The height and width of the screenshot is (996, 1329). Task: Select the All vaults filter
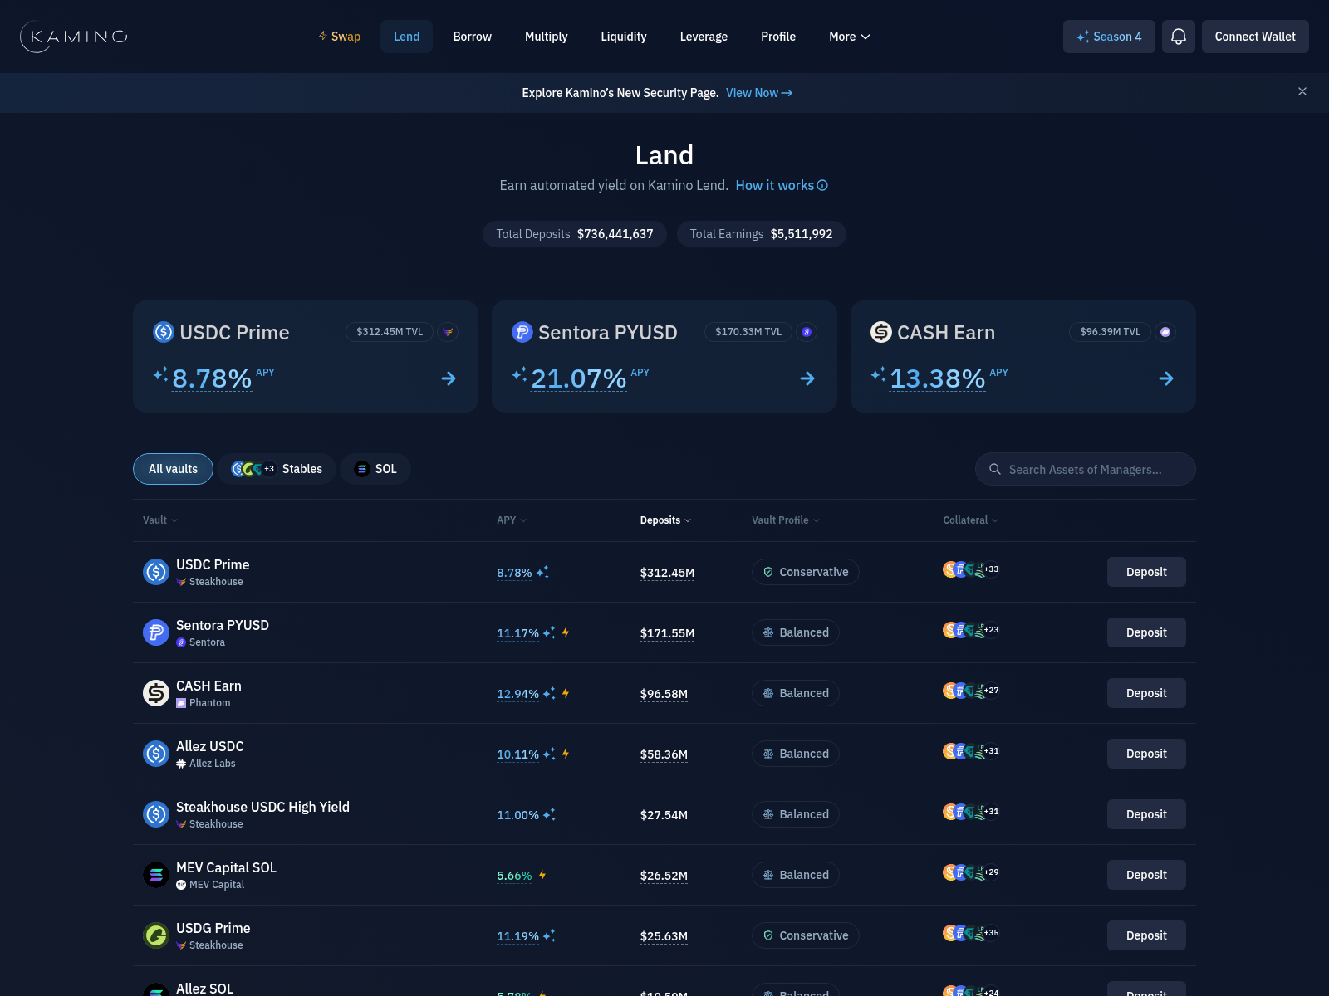(173, 469)
